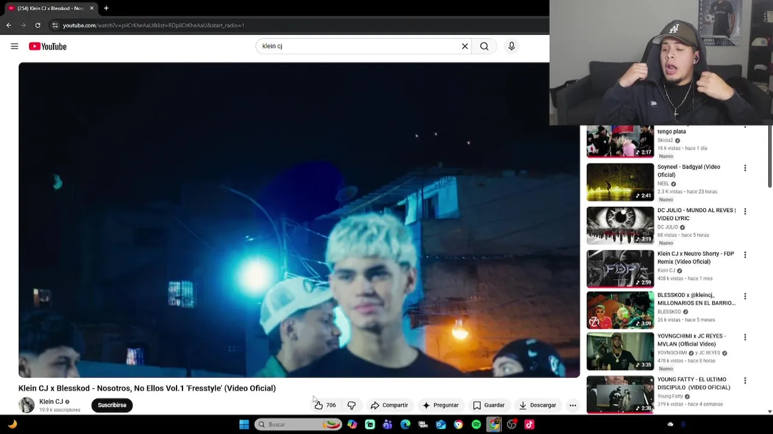Click the Guardar save button

coord(489,405)
